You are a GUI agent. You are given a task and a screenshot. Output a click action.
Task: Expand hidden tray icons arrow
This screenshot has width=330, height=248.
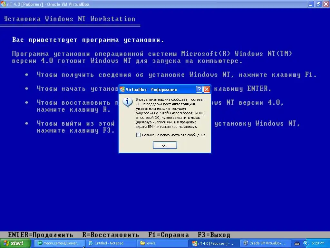tap(306, 243)
